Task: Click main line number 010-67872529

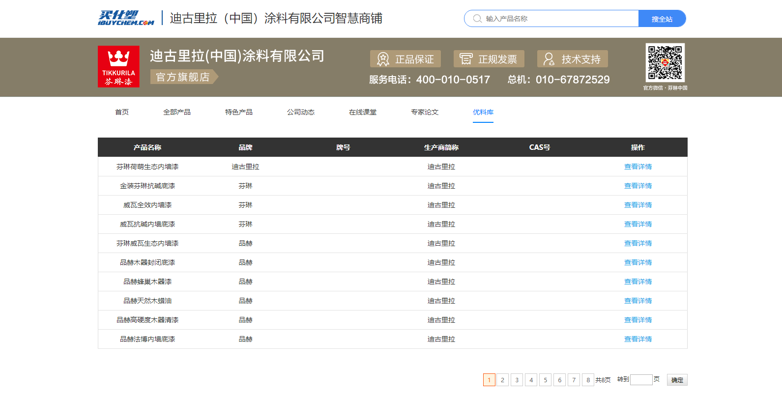Action: click(x=573, y=80)
